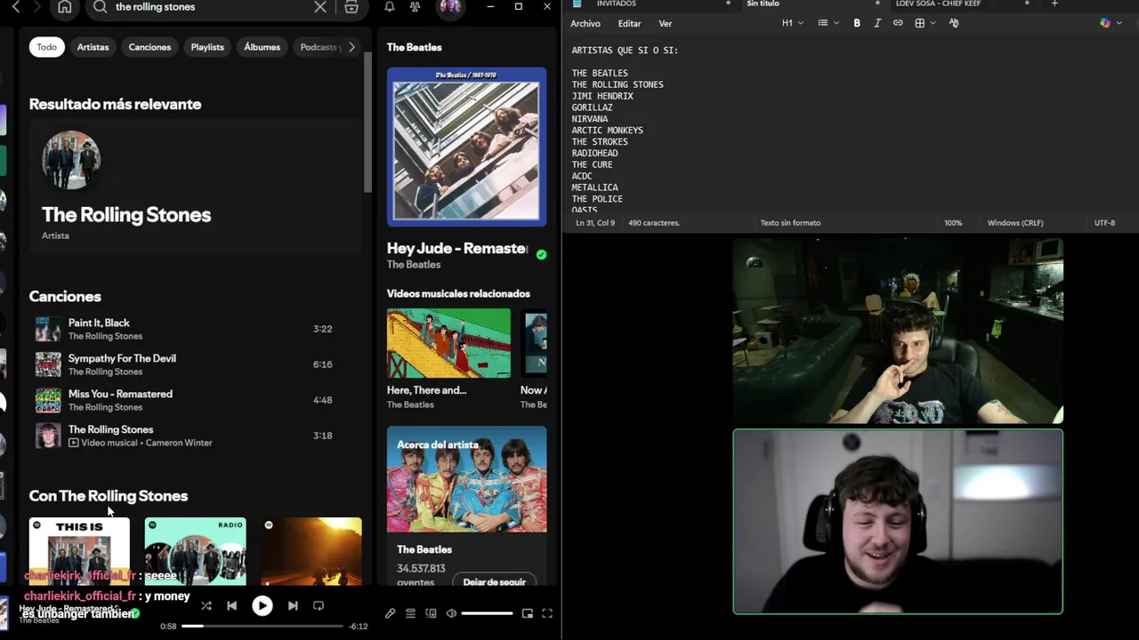The width and height of the screenshot is (1139, 640).
Task: Open connect to a device
Action: point(431,613)
